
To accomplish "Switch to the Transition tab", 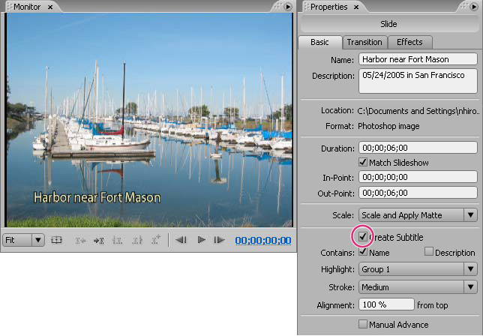I will tap(364, 42).
